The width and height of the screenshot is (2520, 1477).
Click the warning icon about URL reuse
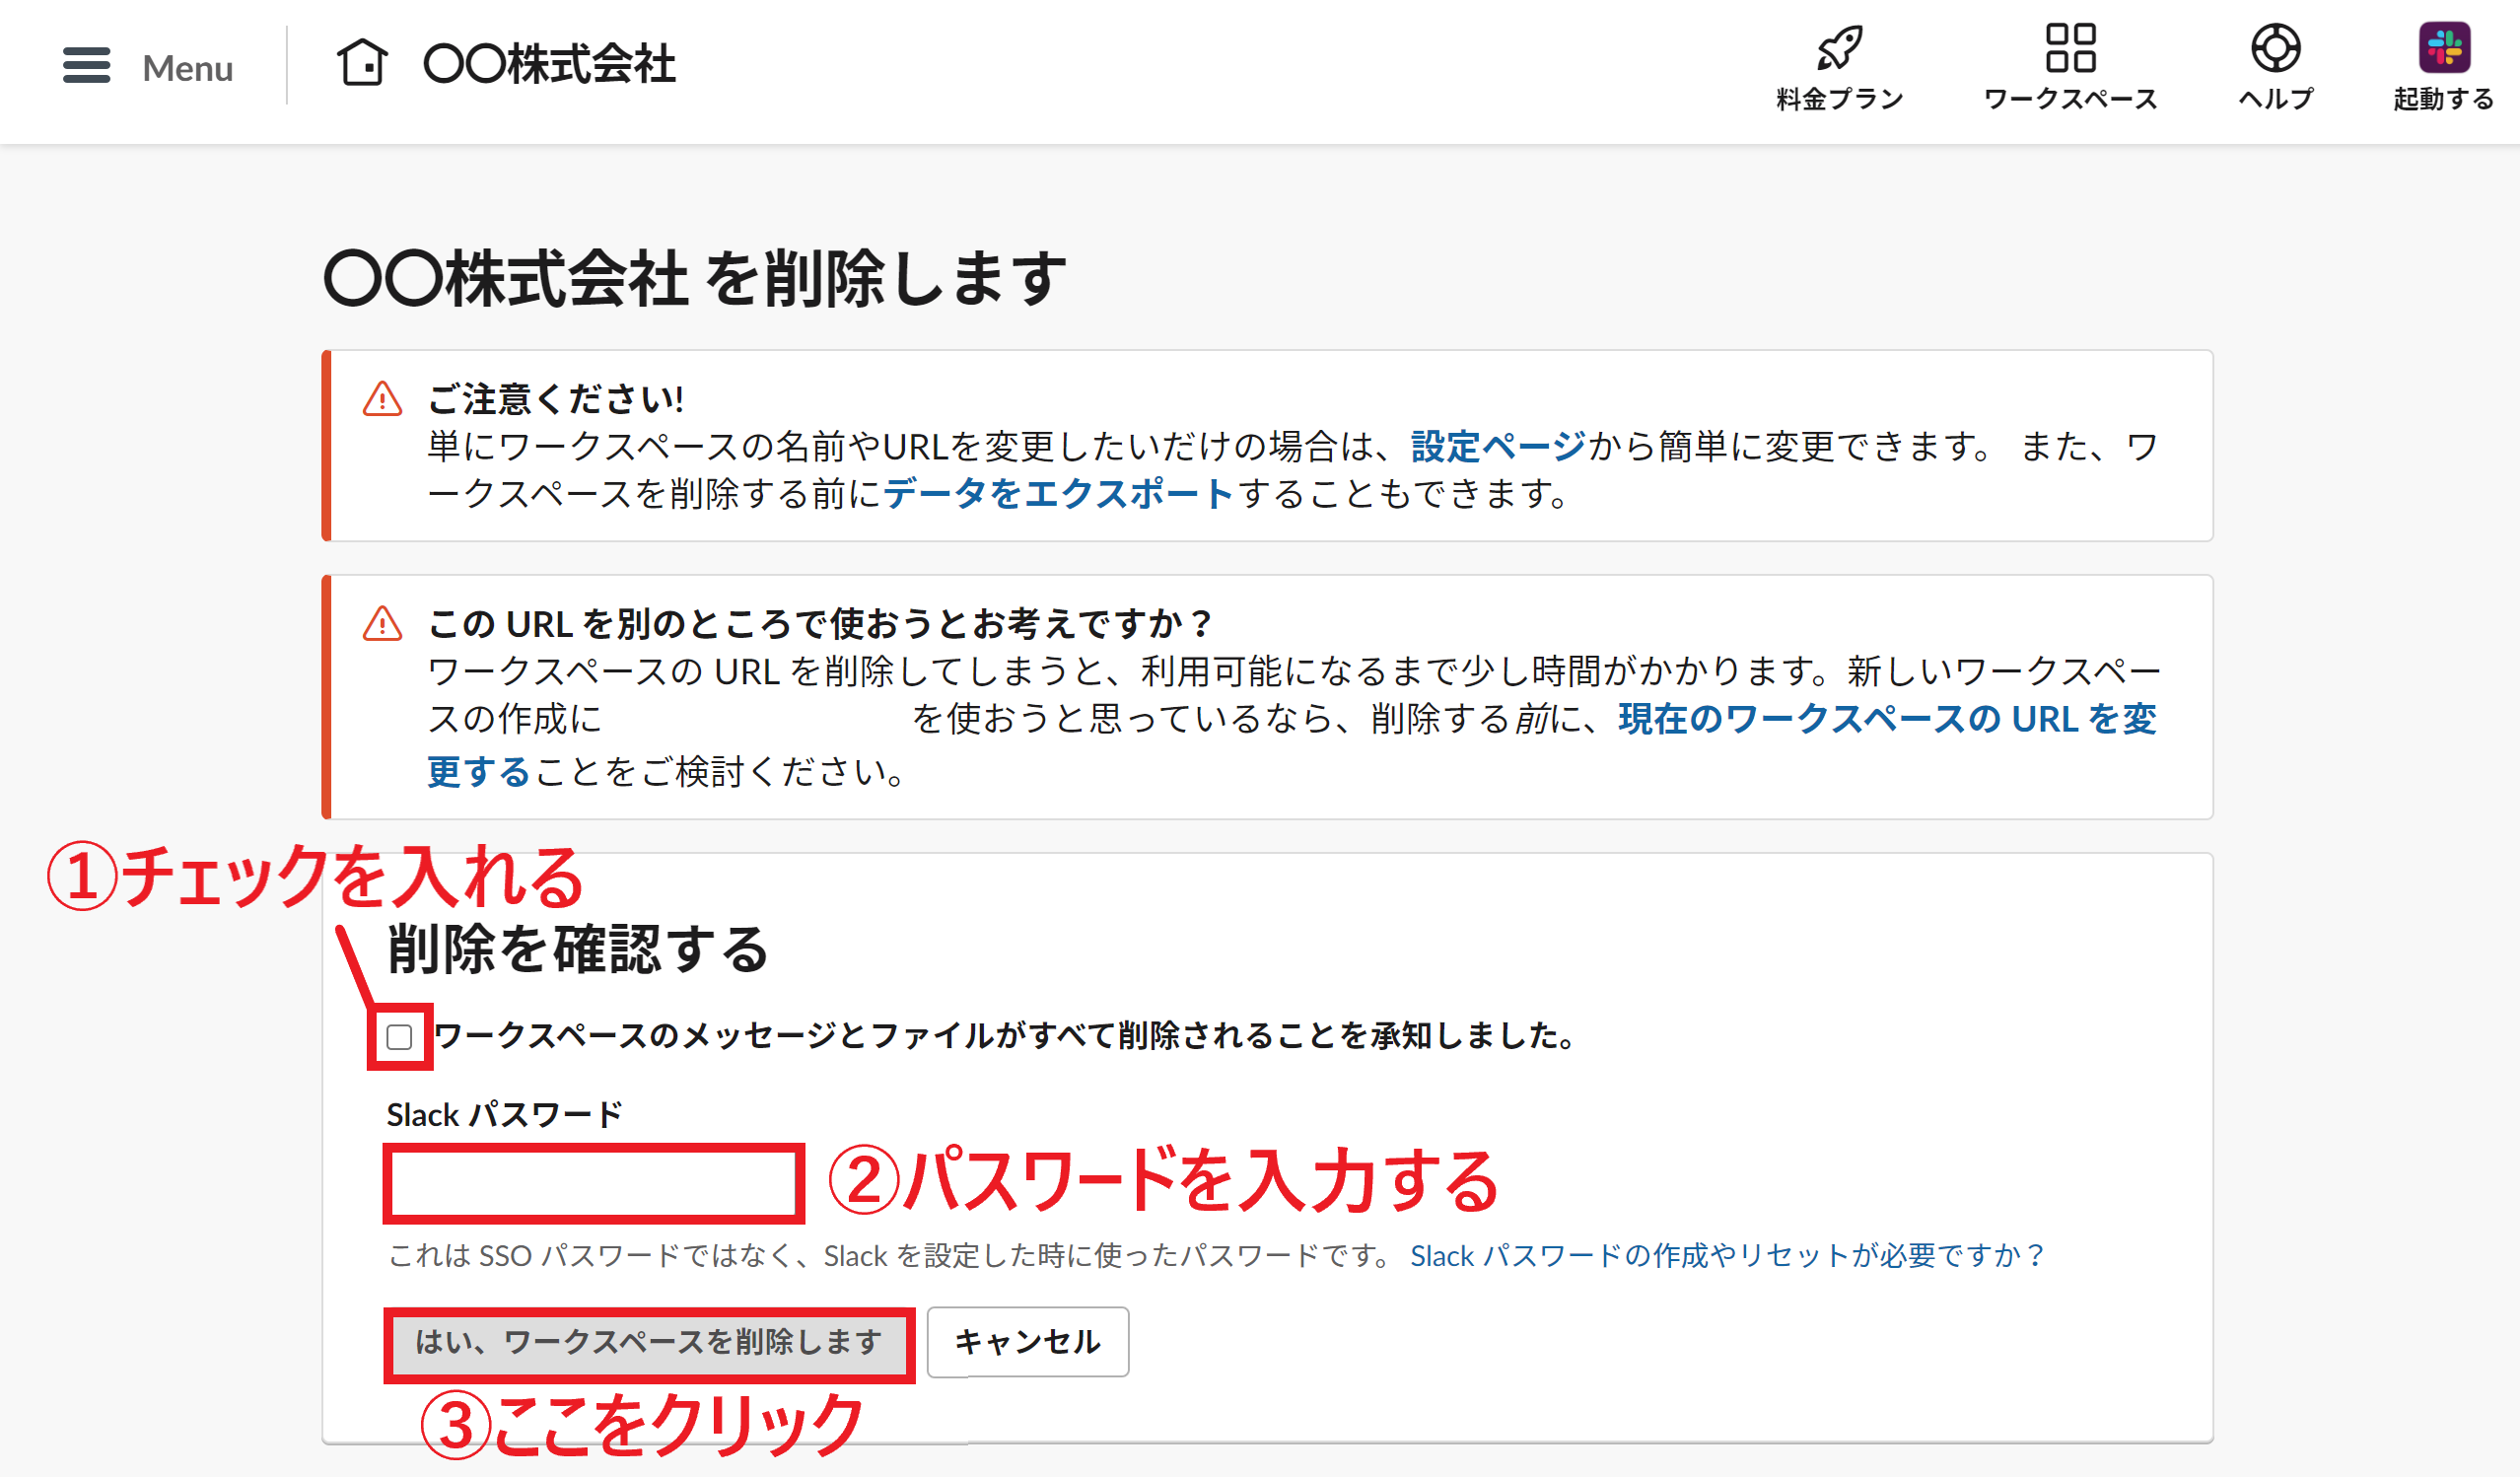pyautogui.click(x=381, y=623)
